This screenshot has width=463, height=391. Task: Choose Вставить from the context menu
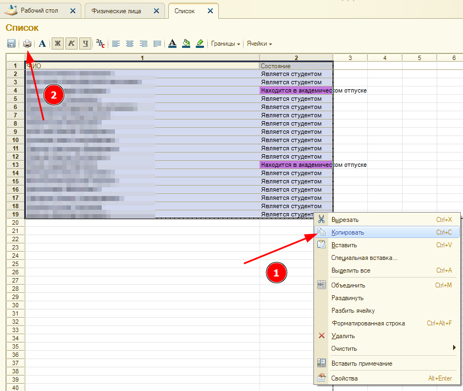pyautogui.click(x=344, y=245)
